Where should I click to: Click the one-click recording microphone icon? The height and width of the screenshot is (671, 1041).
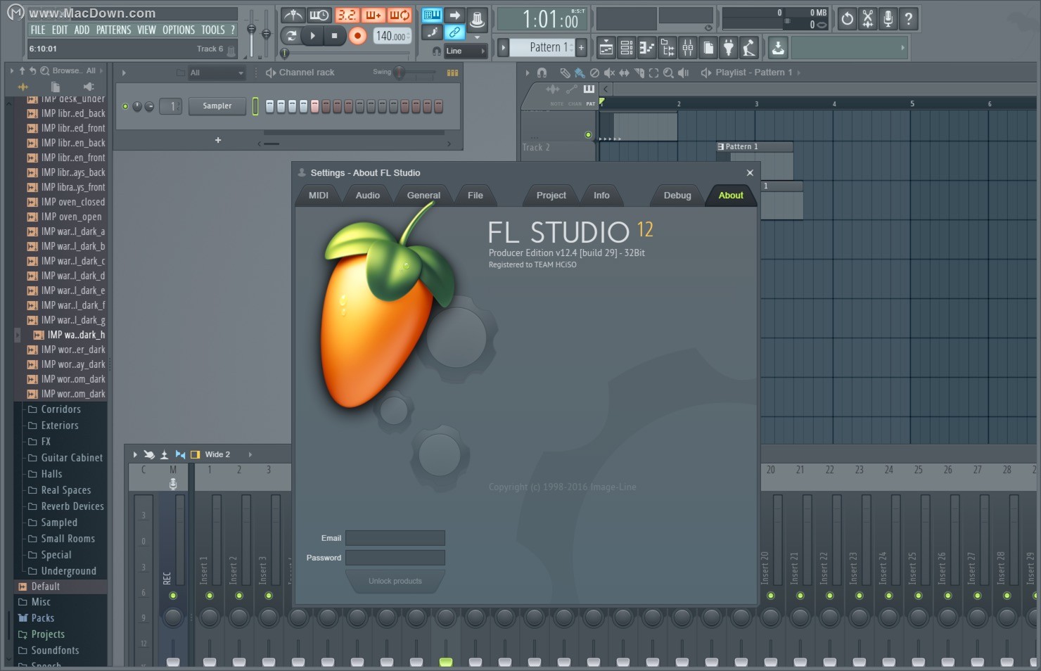tap(888, 19)
